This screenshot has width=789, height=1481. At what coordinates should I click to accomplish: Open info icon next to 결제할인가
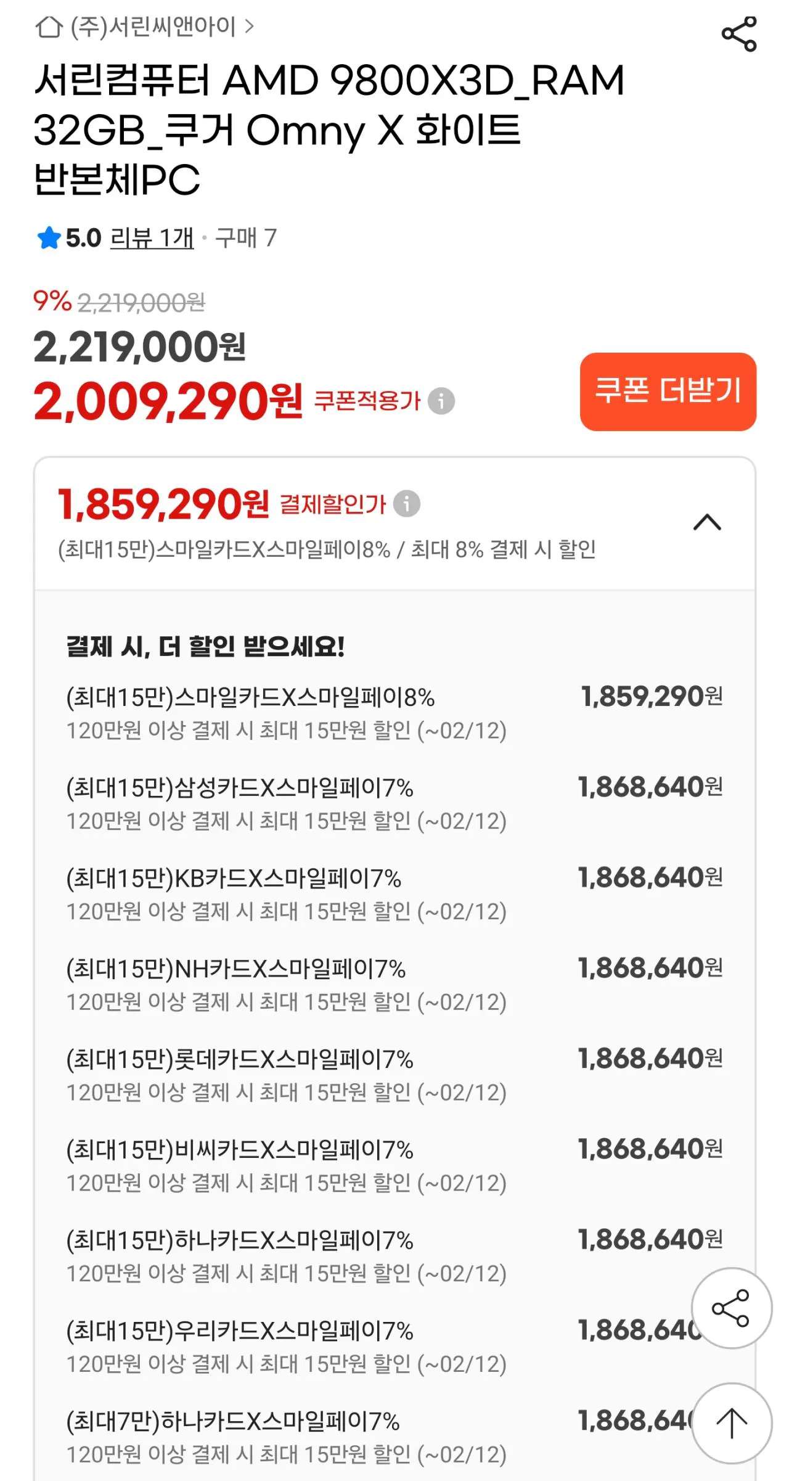pyautogui.click(x=407, y=504)
